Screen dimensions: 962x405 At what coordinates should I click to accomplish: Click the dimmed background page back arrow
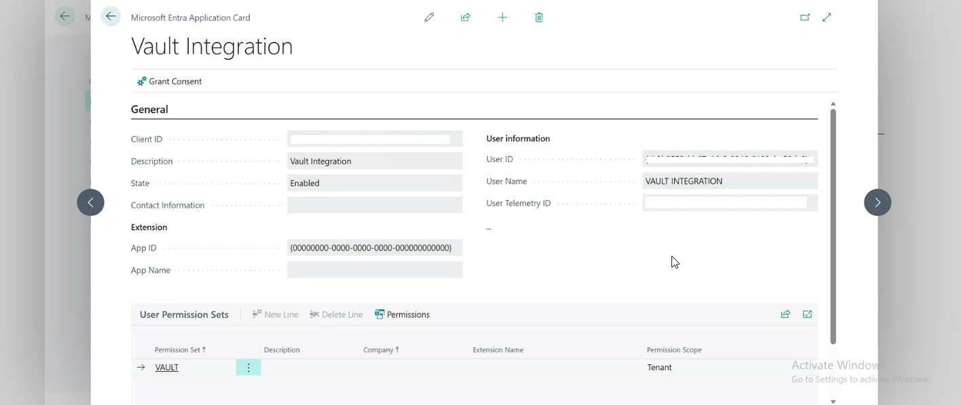pyautogui.click(x=64, y=17)
